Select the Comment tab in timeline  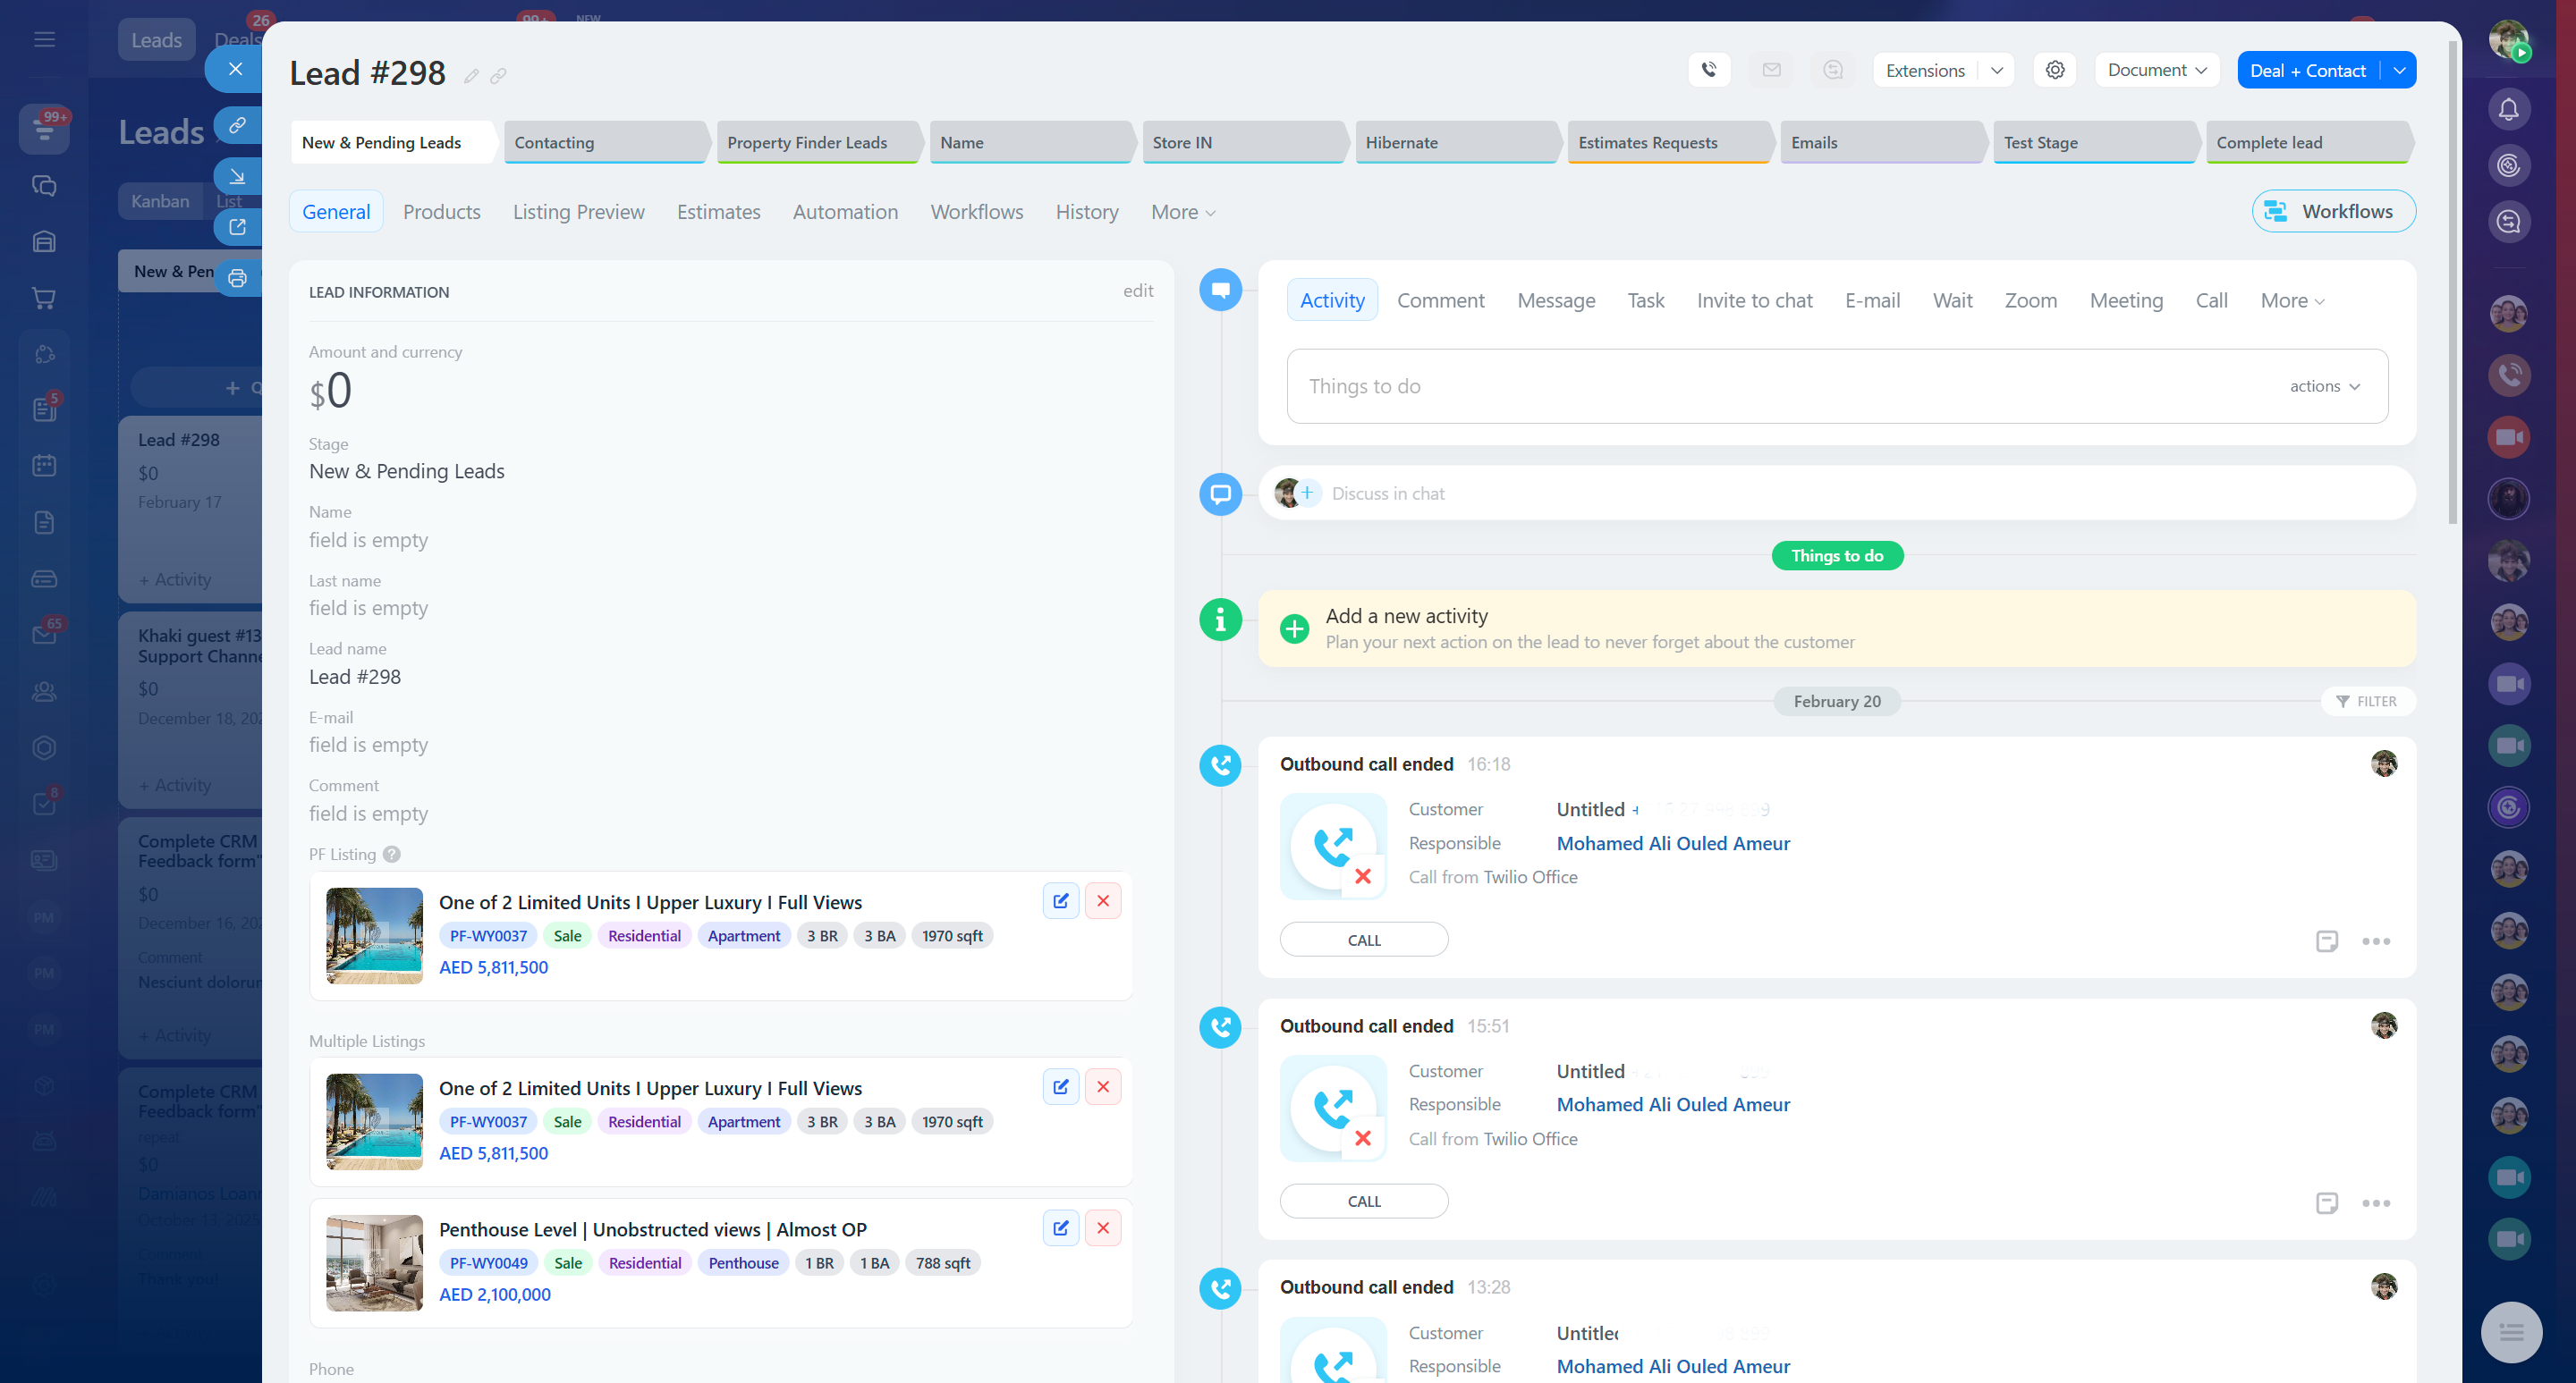[x=1440, y=300]
